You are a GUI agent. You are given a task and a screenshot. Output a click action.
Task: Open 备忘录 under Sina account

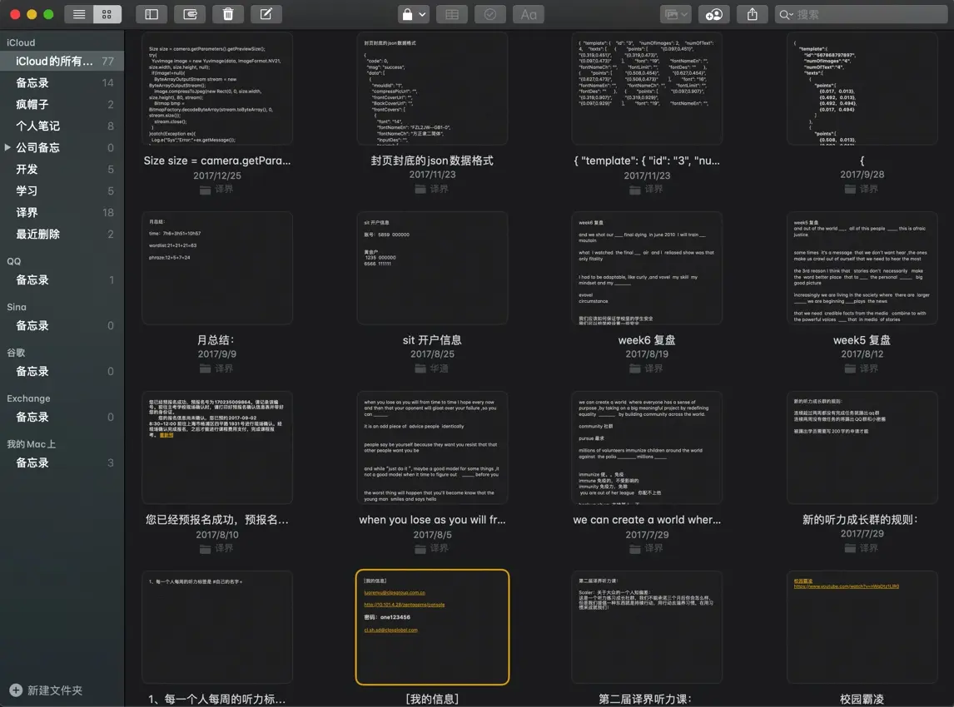pos(62,325)
